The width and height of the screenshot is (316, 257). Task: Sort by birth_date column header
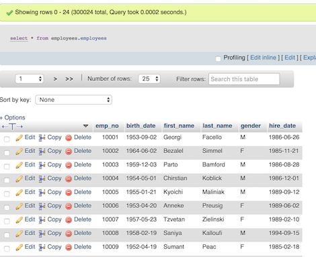point(141,125)
